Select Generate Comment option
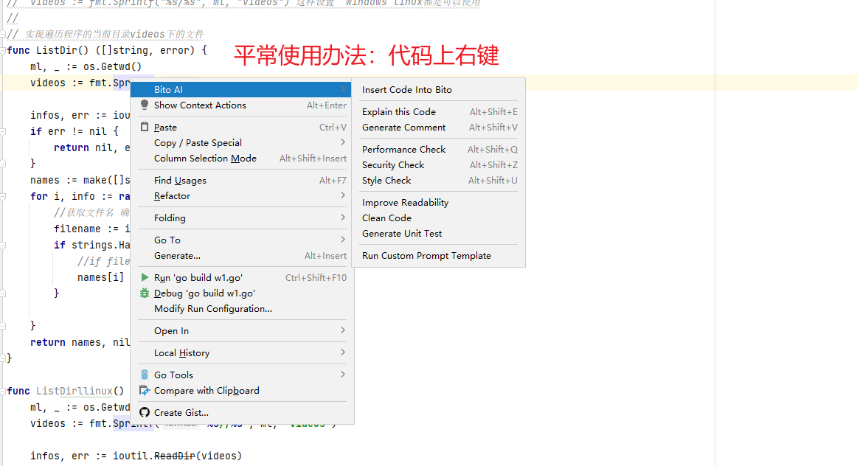 click(x=439, y=128)
